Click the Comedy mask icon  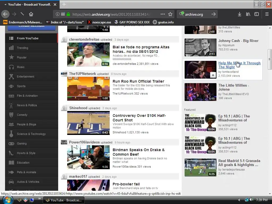point(11,115)
